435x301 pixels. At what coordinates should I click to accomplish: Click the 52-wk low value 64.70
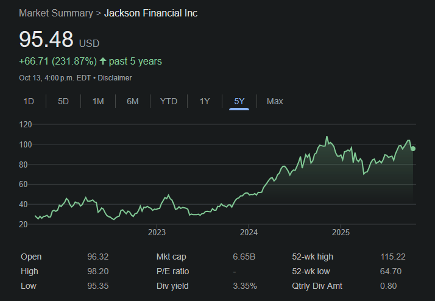tap(391, 271)
